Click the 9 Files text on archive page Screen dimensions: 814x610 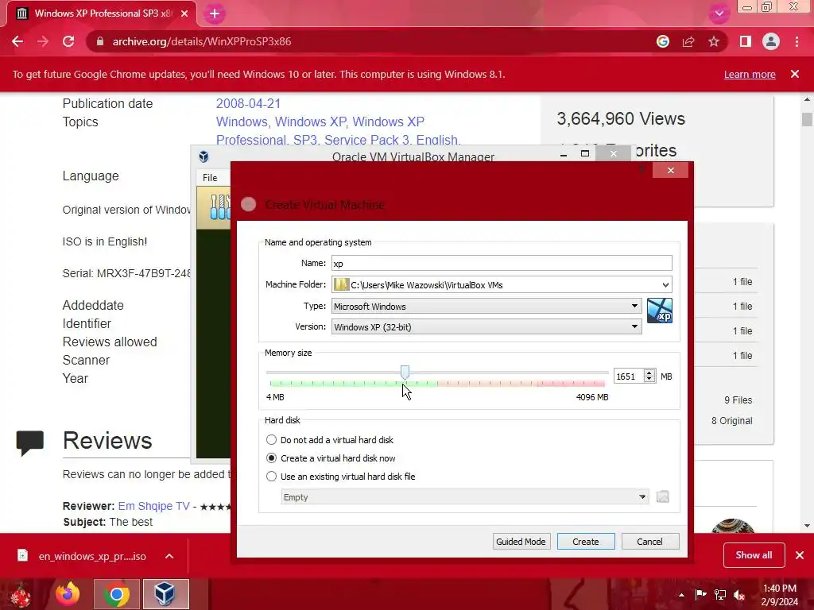(x=738, y=400)
